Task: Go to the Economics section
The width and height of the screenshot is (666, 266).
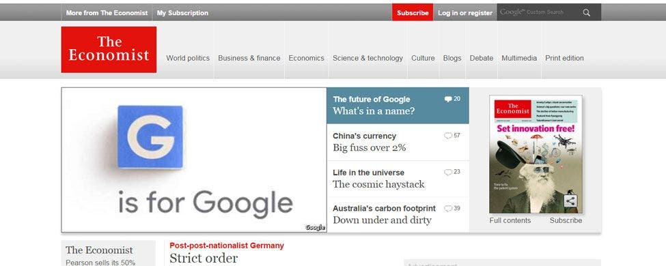Action: click(306, 58)
